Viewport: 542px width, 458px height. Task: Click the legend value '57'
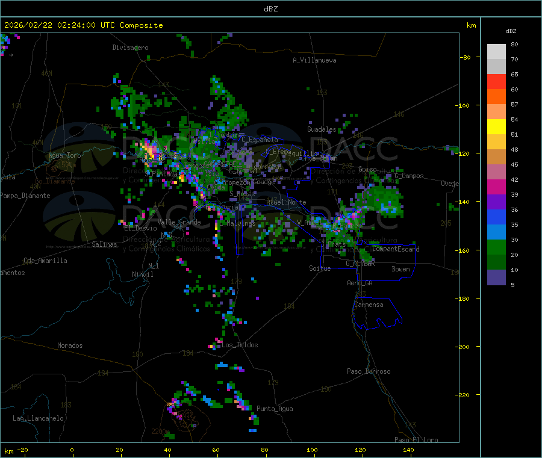click(514, 104)
